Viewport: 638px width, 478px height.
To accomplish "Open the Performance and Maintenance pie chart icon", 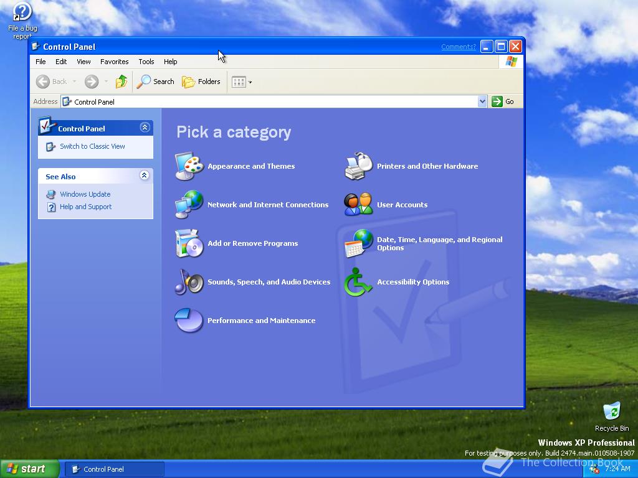I will tap(189, 321).
